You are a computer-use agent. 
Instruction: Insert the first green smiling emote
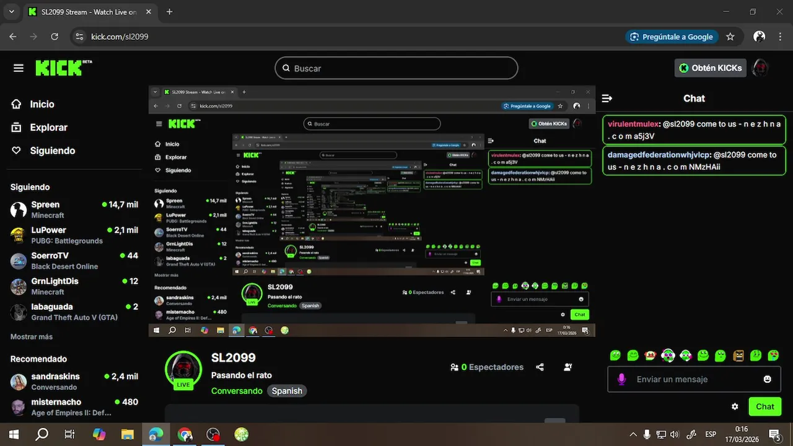tap(615, 356)
